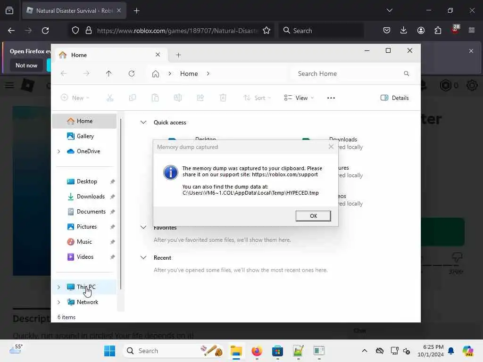Click the Copy icon in toolbar

[133, 98]
